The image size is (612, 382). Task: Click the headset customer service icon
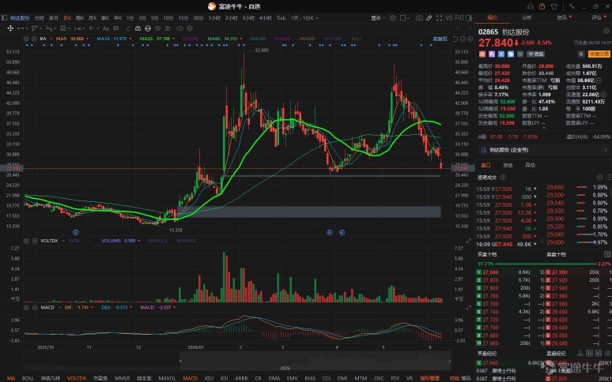click(530, 6)
